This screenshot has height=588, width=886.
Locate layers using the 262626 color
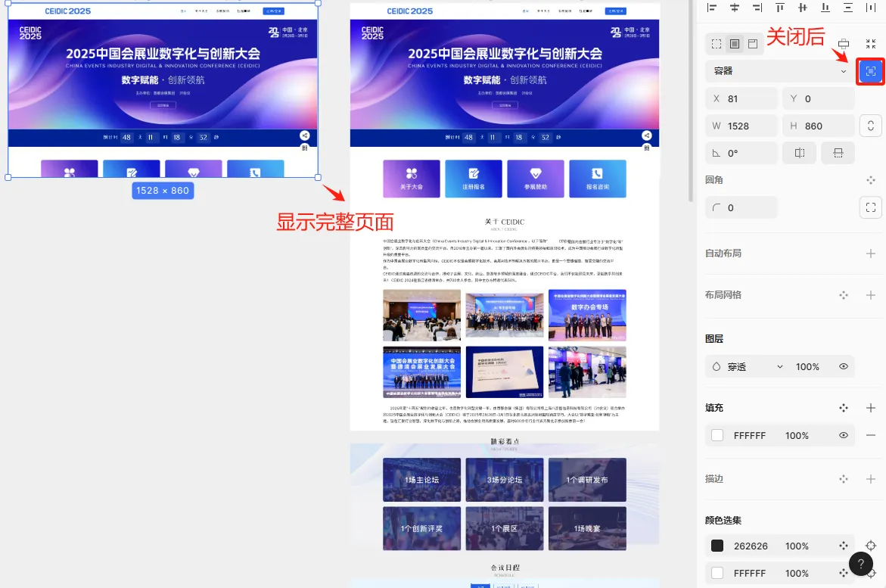[871, 546]
